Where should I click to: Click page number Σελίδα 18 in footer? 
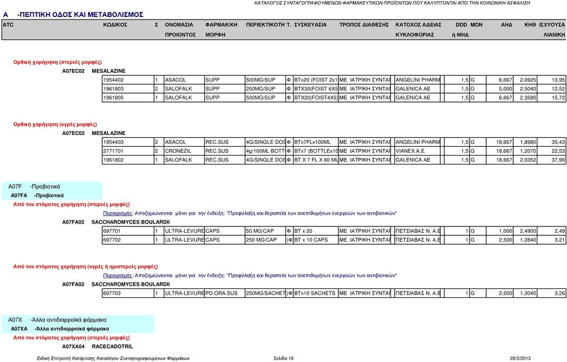tap(283, 358)
